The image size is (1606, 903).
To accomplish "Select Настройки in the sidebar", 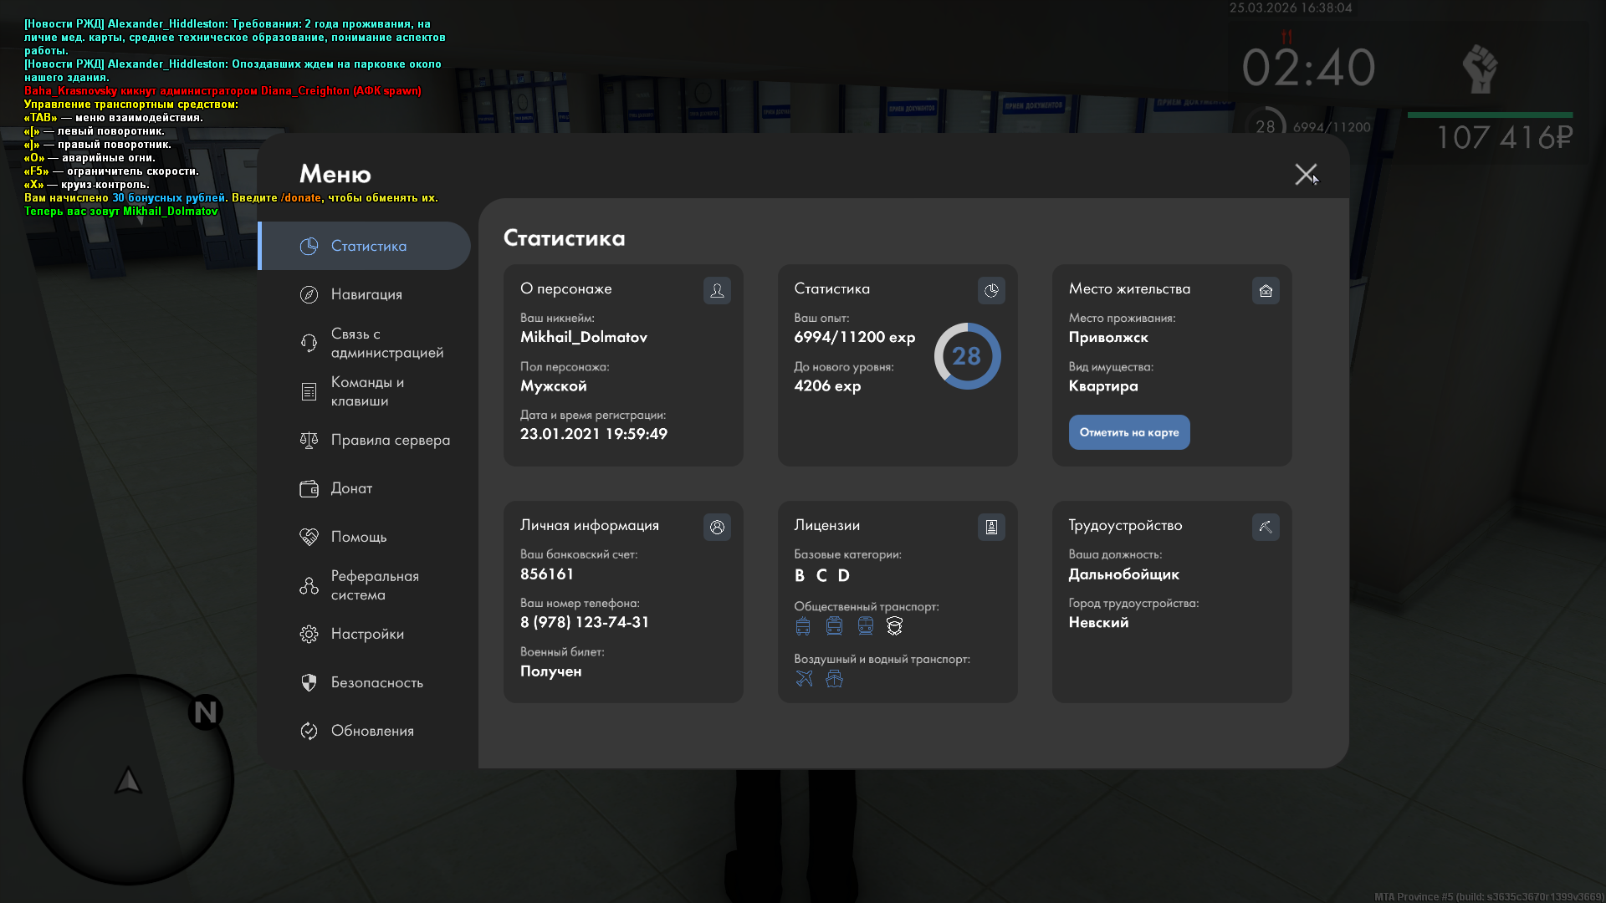I will [x=366, y=634].
